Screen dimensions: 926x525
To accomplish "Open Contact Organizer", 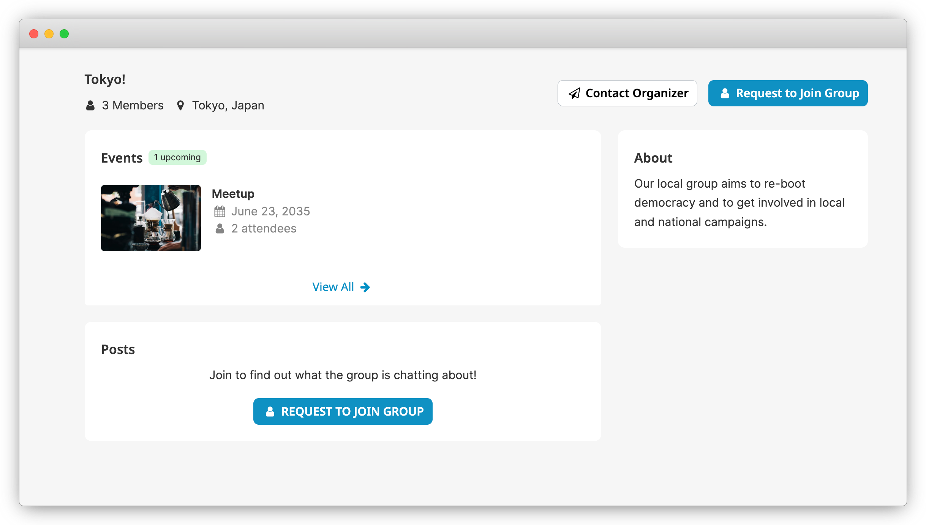I will pos(627,93).
